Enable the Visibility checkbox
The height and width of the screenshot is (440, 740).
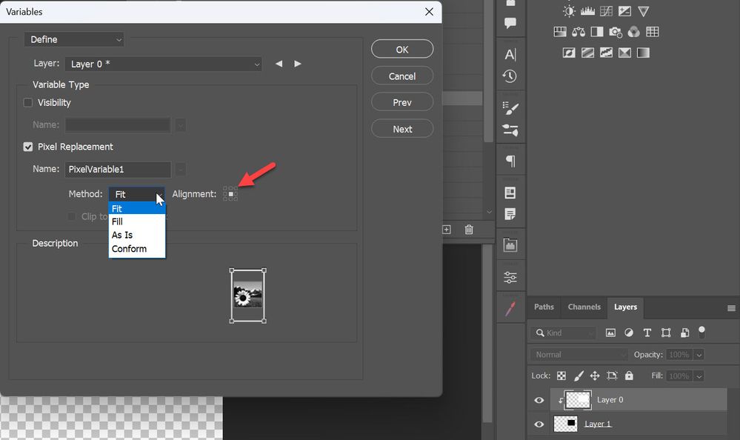(x=27, y=102)
